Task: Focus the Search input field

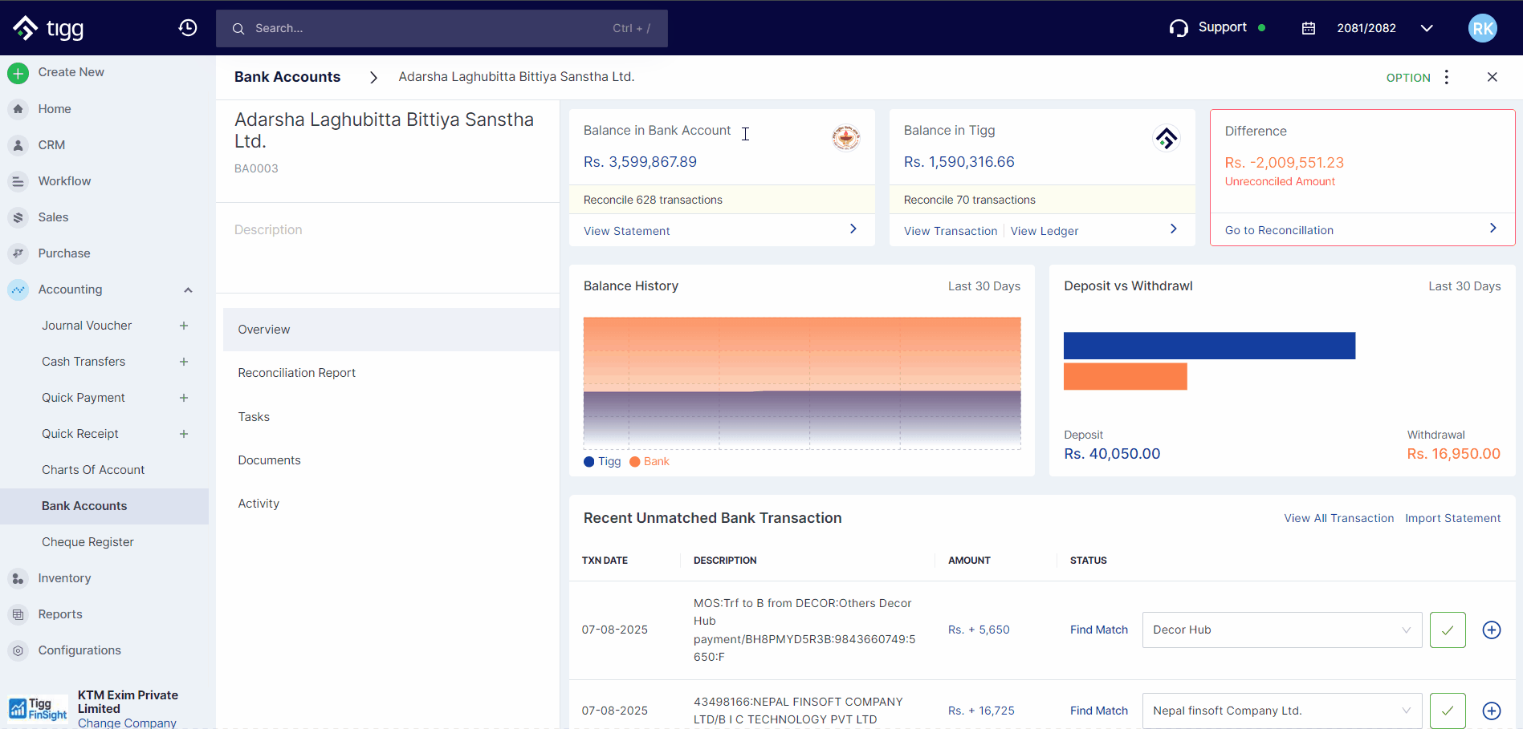Action: [x=442, y=28]
